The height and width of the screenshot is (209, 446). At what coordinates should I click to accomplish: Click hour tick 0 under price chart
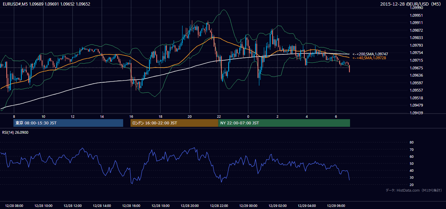tap(248, 116)
